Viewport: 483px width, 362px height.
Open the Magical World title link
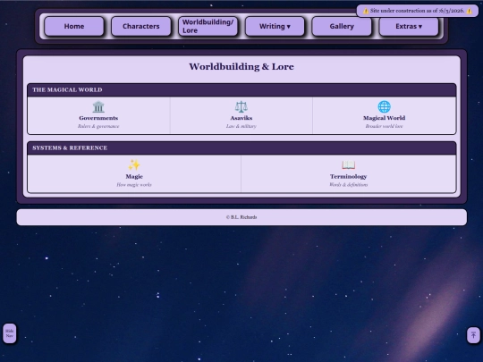[384, 118]
